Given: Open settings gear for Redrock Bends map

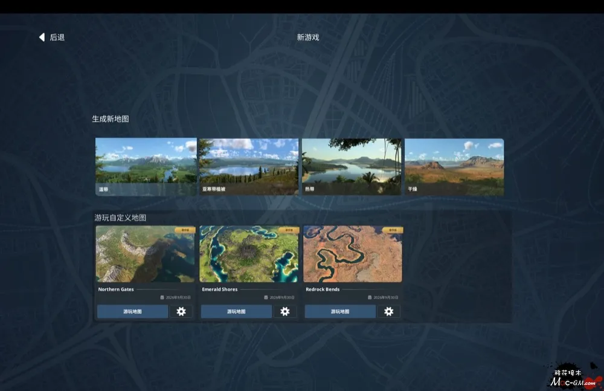Looking at the screenshot, I should [x=388, y=311].
